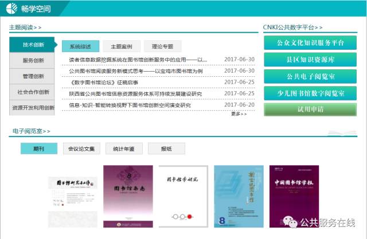Open the 图书馆学研究 journal cover
Viewport: 367px width, 239px height.
point(183,196)
